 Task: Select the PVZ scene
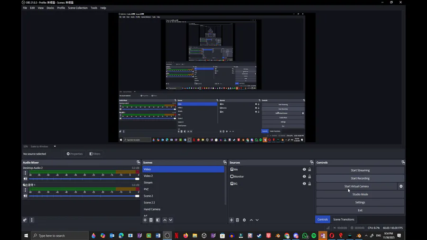tap(183, 189)
